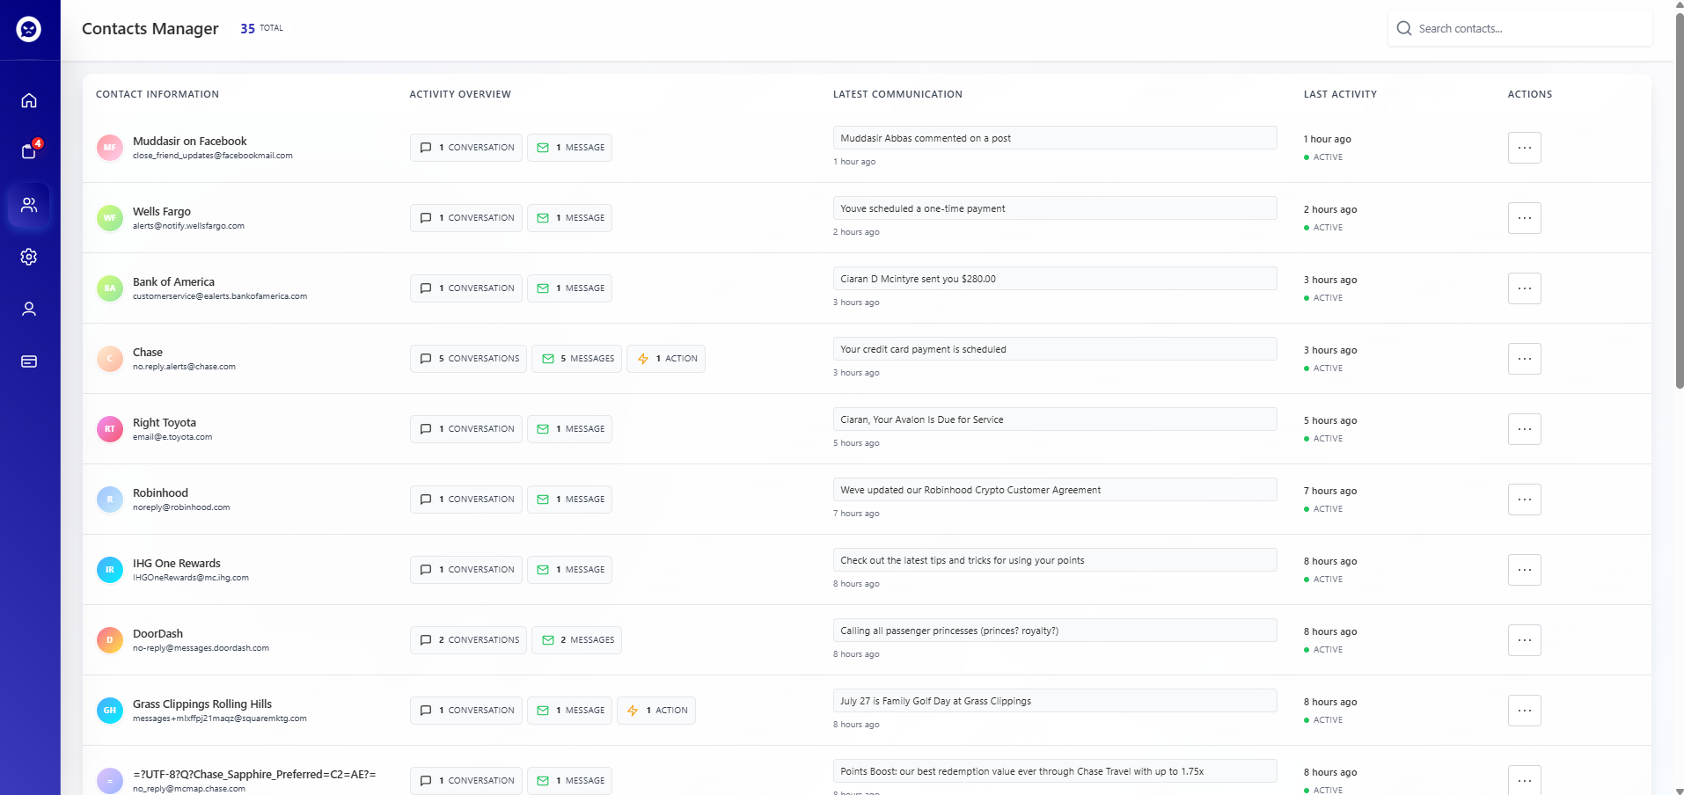Viewport: 1684px width, 795px height.
Task: Open the actions menu for Muddasir on Facebook
Action: click(1524, 148)
